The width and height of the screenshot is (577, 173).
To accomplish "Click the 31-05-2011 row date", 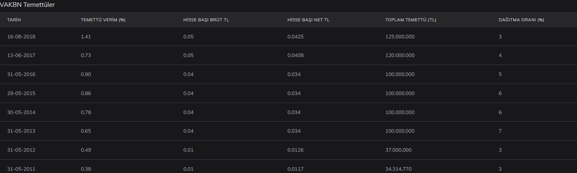I will click(21, 169).
